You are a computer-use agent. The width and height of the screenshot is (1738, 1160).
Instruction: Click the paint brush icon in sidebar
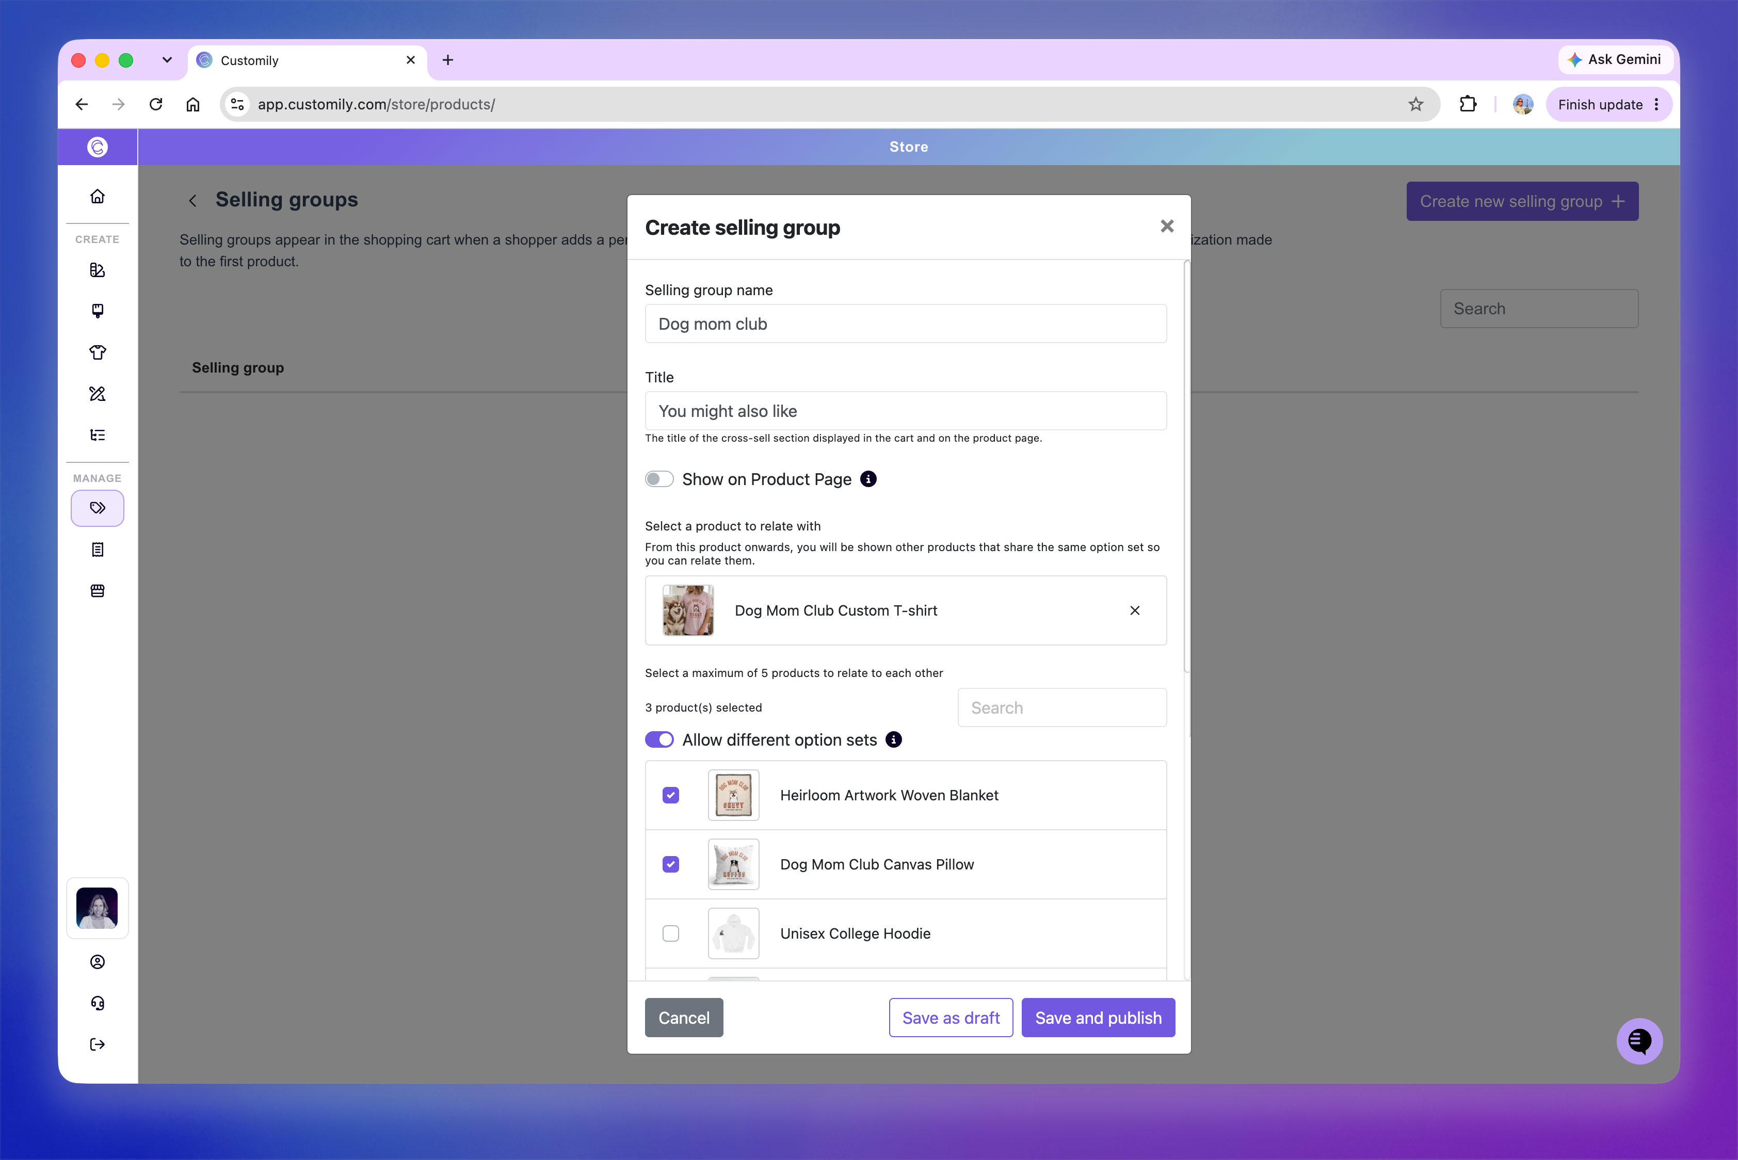(98, 311)
